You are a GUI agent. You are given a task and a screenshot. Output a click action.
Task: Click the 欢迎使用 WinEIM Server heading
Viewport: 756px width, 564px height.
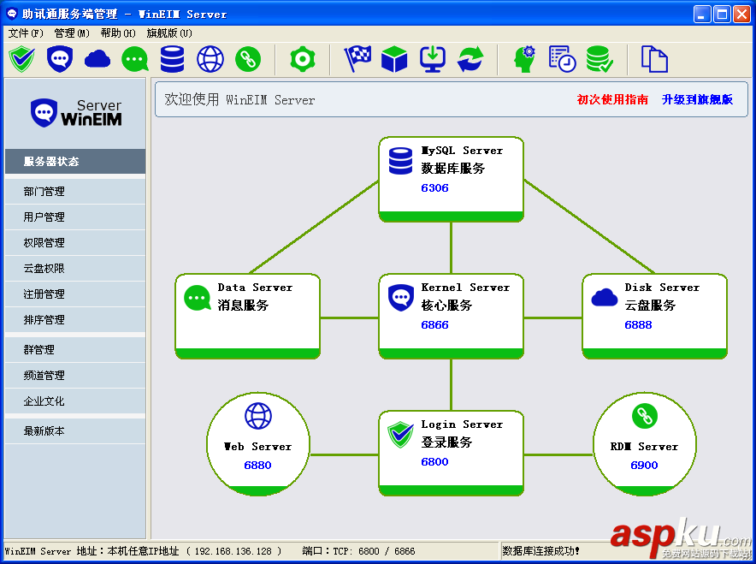pyautogui.click(x=239, y=99)
